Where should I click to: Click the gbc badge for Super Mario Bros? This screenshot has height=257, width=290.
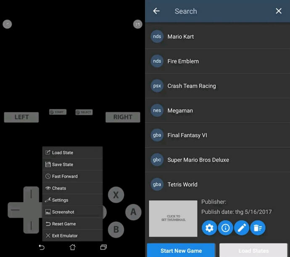pyautogui.click(x=157, y=160)
